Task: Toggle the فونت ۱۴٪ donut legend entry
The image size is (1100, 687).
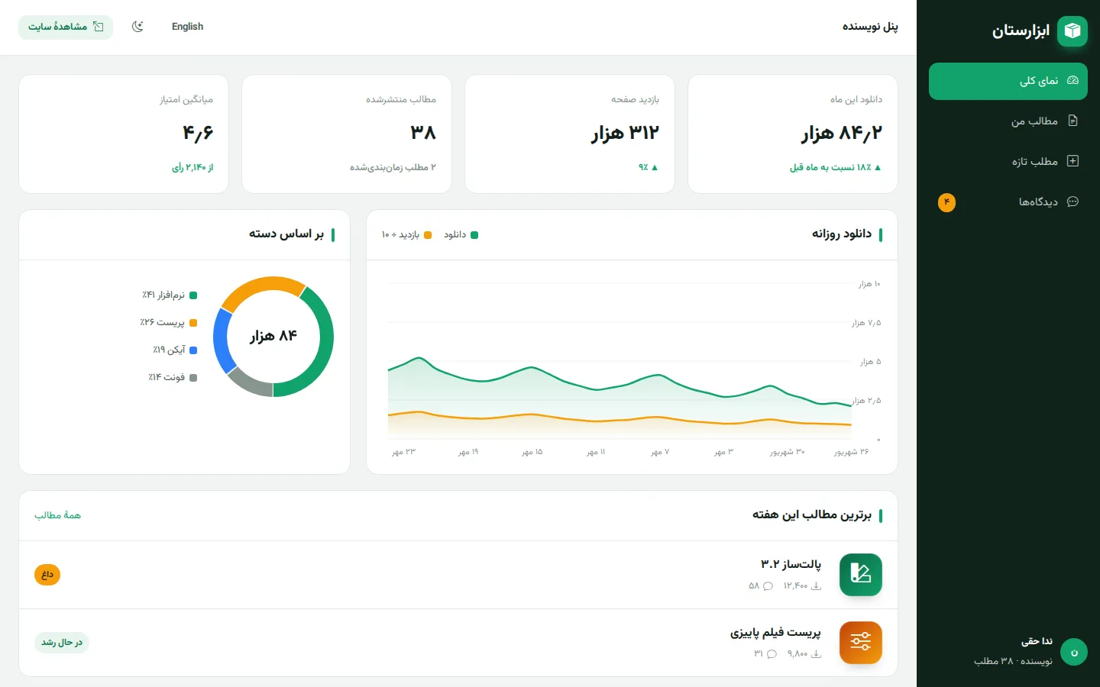Action: (173, 378)
